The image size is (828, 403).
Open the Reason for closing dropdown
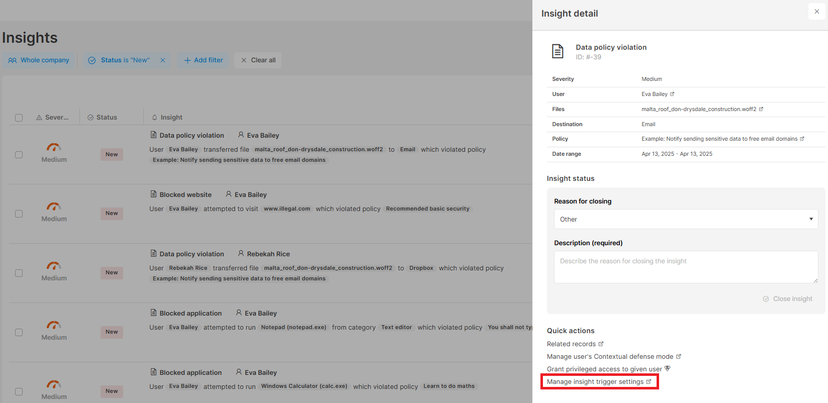tap(686, 219)
